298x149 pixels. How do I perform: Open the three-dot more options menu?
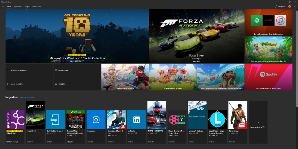click(295, 6)
